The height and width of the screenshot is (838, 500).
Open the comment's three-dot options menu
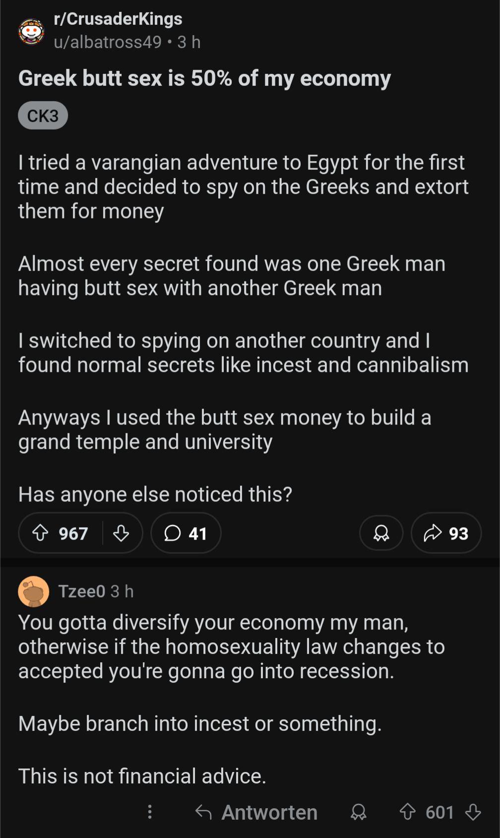point(150,812)
